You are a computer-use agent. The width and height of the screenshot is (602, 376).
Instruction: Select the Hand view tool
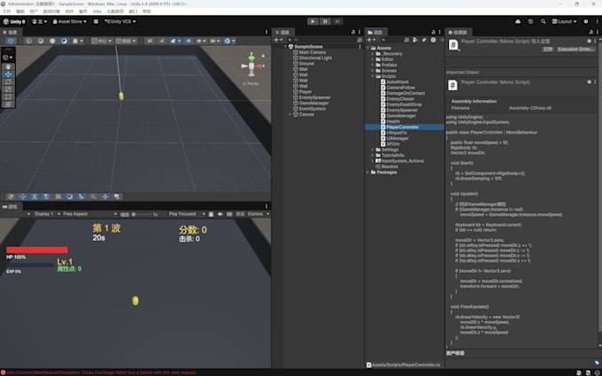8,66
